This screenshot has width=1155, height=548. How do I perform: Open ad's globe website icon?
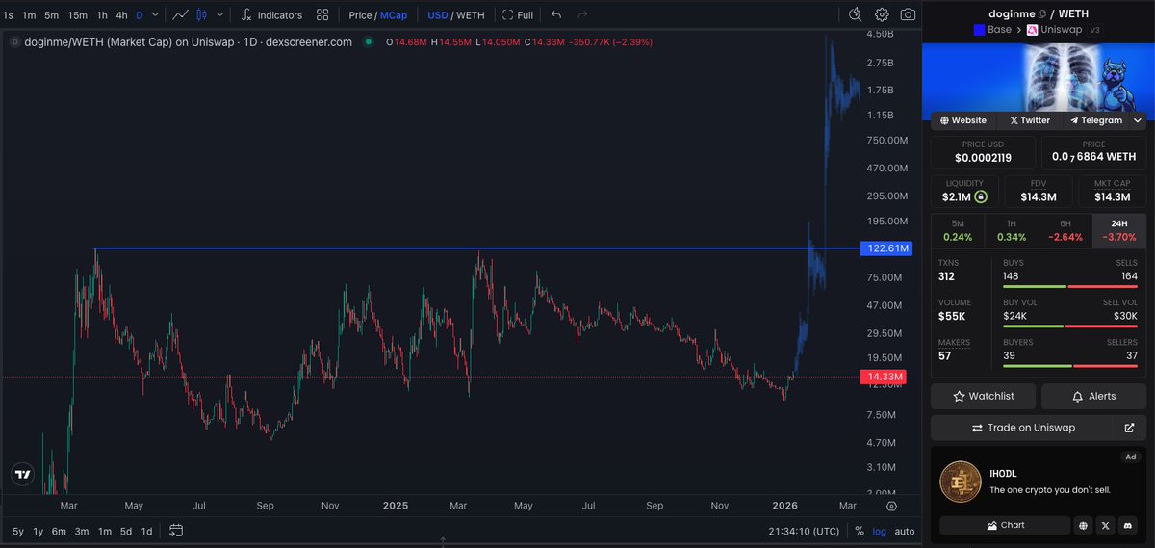tap(1083, 525)
